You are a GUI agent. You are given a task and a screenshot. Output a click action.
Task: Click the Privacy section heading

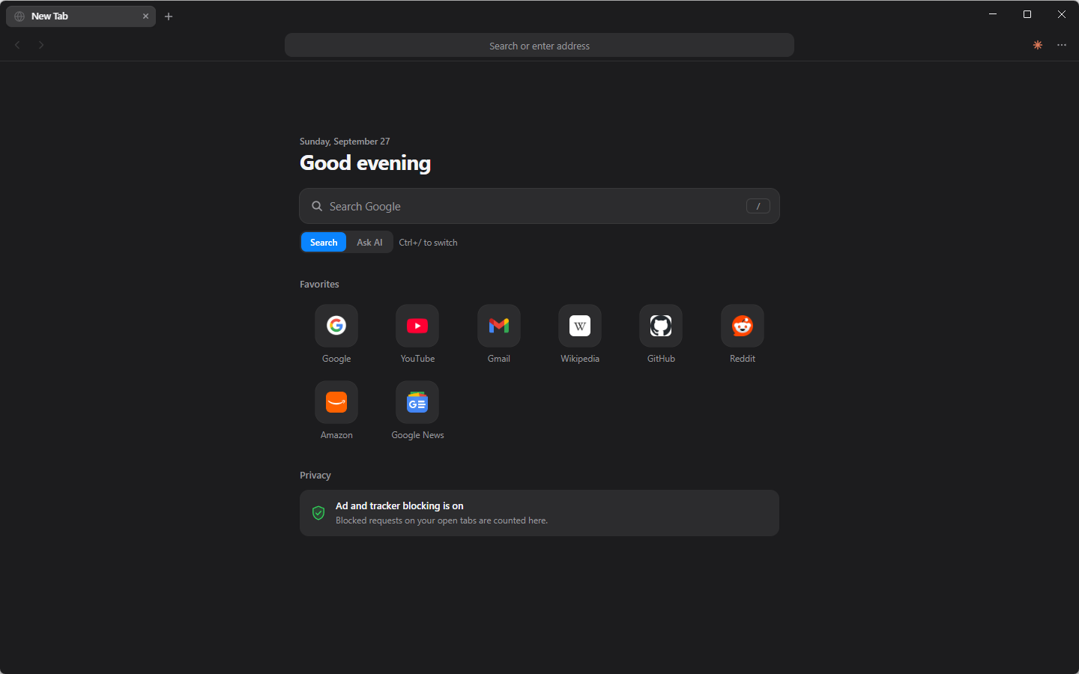pyautogui.click(x=315, y=476)
